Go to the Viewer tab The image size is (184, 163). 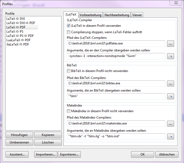coord(137,15)
